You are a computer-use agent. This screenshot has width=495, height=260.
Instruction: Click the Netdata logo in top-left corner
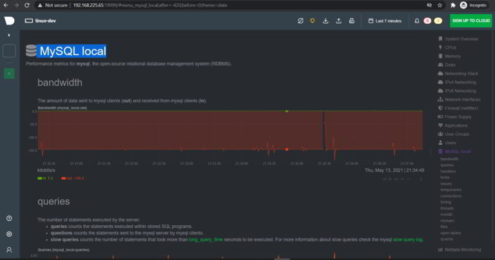coord(9,21)
